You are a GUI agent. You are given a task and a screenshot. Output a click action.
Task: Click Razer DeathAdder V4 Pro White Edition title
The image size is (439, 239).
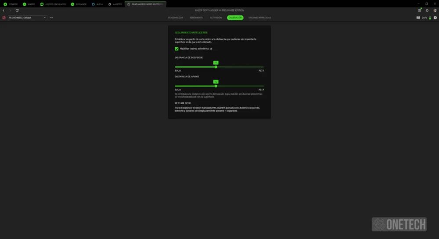click(219, 11)
